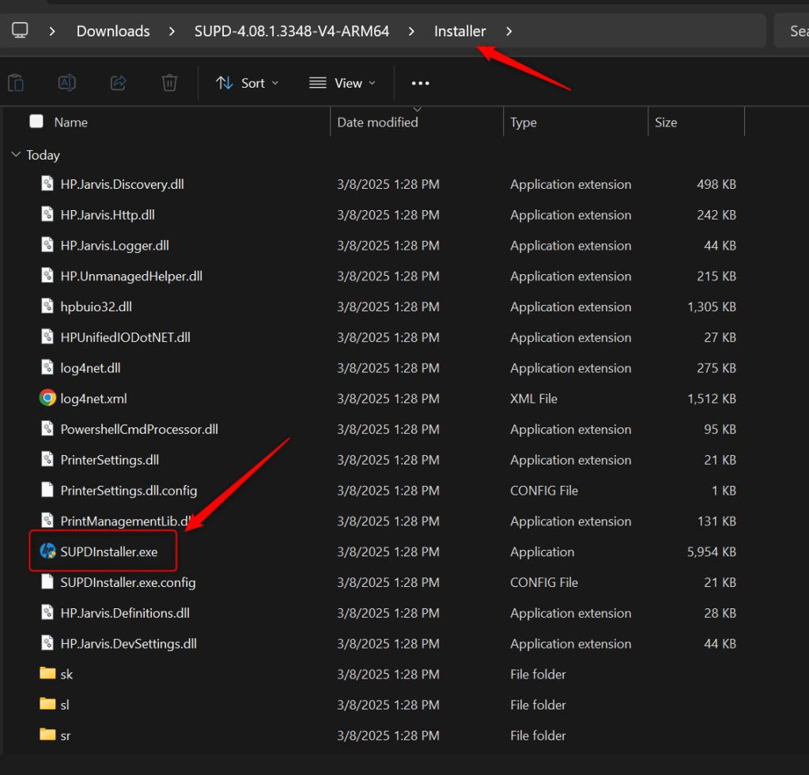Expand the chevron after Installer in breadcrumb
This screenshot has height=775, width=809.
pyautogui.click(x=508, y=32)
